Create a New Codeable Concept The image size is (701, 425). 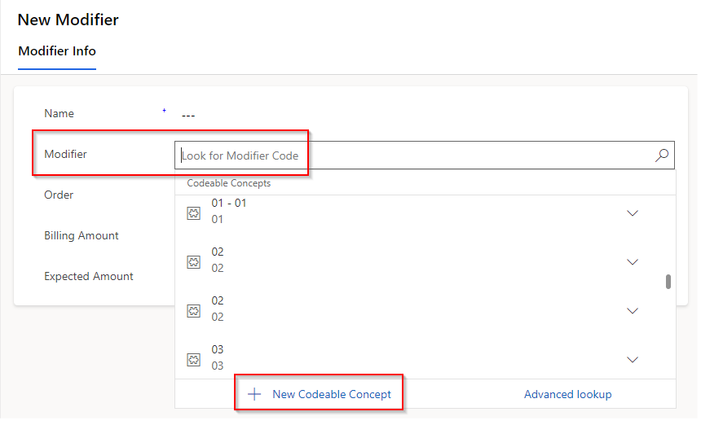(x=331, y=394)
